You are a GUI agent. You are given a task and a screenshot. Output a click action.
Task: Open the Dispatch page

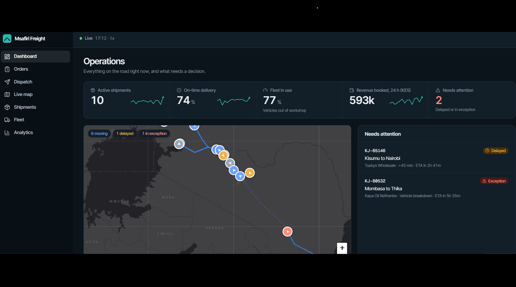pos(35,82)
